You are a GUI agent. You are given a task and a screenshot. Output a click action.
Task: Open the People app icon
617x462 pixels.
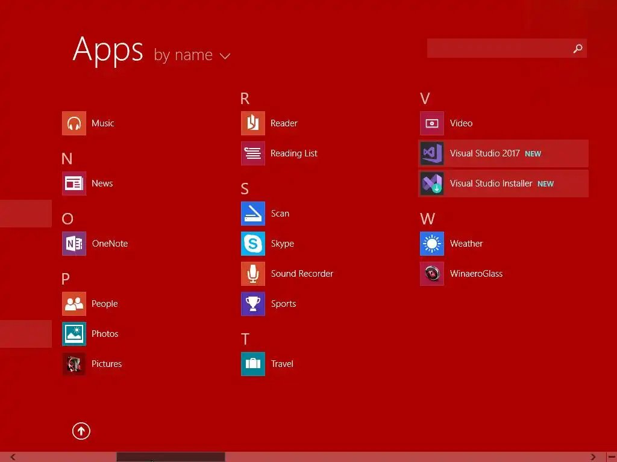click(74, 304)
